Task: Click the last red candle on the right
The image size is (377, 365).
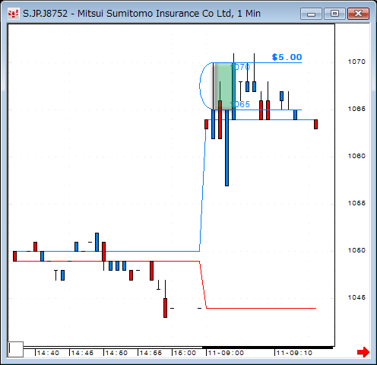Action: tap(315, 124)
